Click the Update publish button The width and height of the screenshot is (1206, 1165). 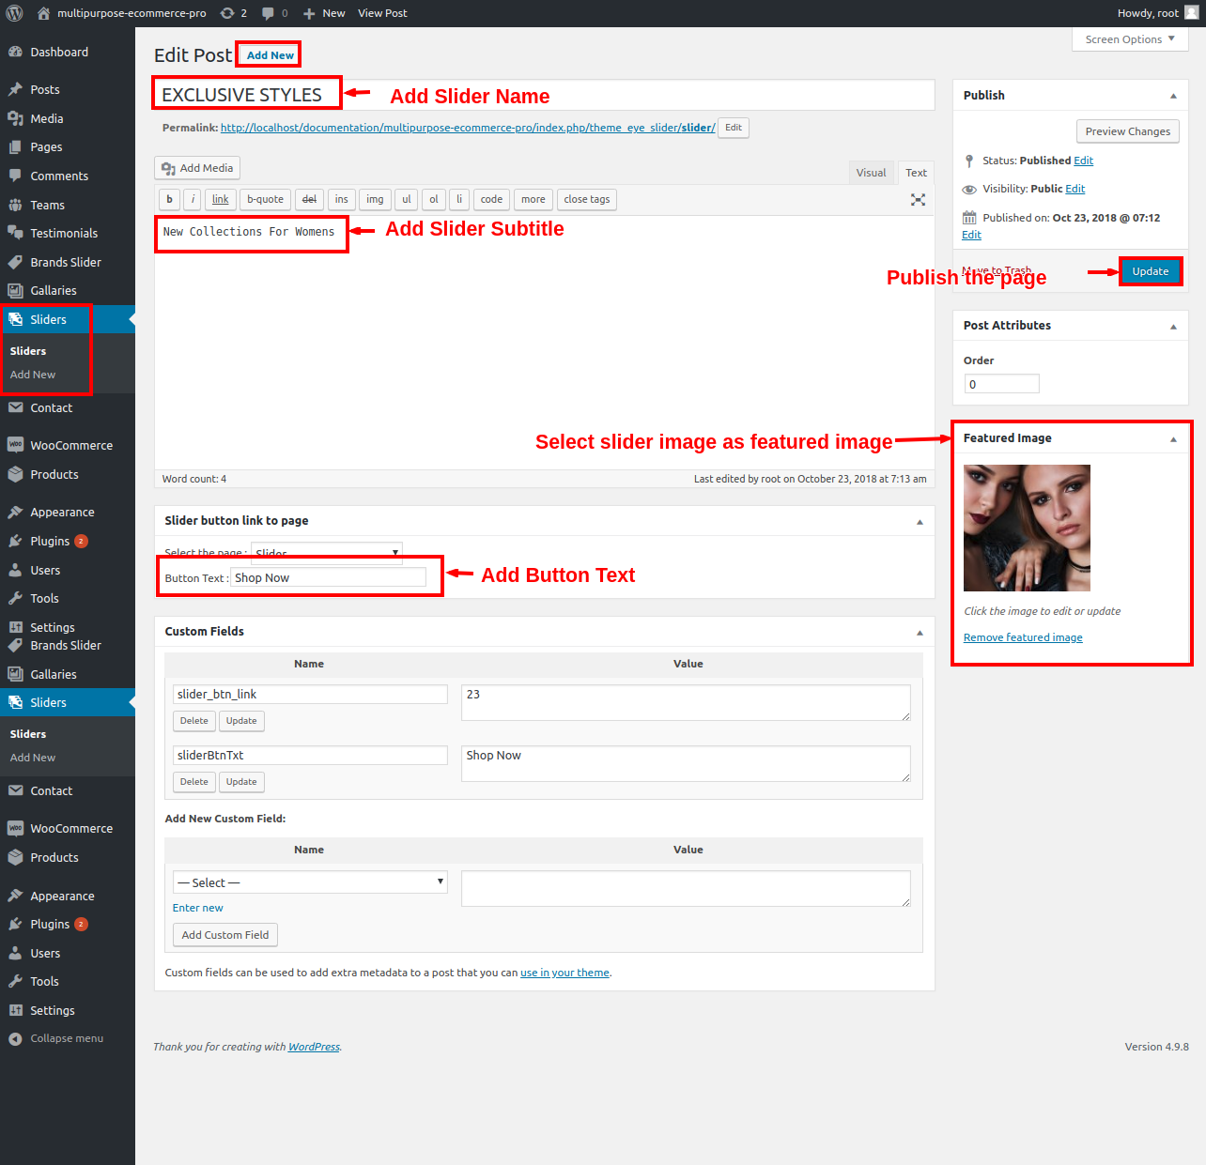tap(1150, 271)
